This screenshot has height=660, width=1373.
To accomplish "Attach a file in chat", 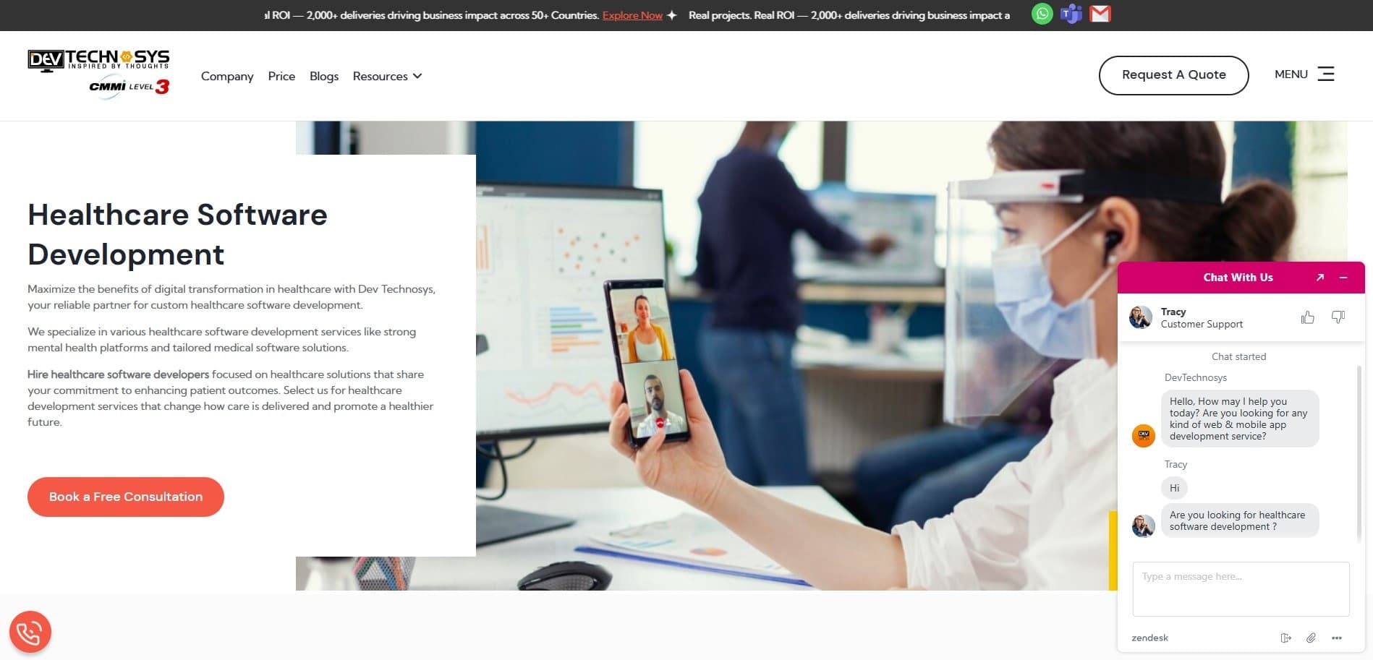I will tap(1311, 638).
